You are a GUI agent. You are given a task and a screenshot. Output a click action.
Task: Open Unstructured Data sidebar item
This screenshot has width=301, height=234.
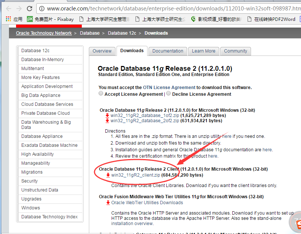(x=50, y=190)
